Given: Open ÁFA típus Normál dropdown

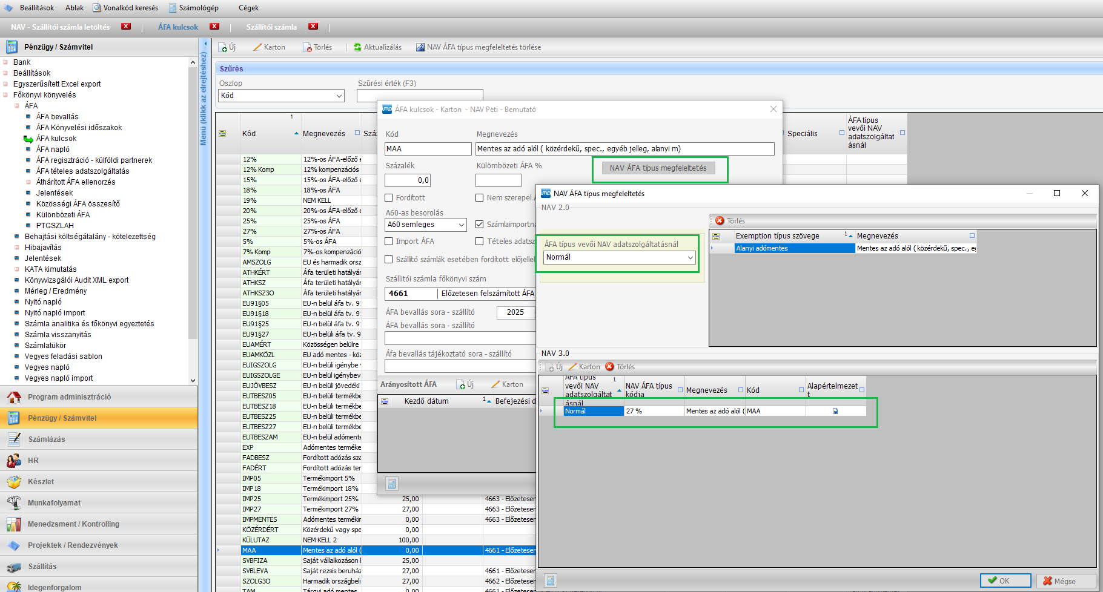Looking at the screenshot, I should coord(690,257).
